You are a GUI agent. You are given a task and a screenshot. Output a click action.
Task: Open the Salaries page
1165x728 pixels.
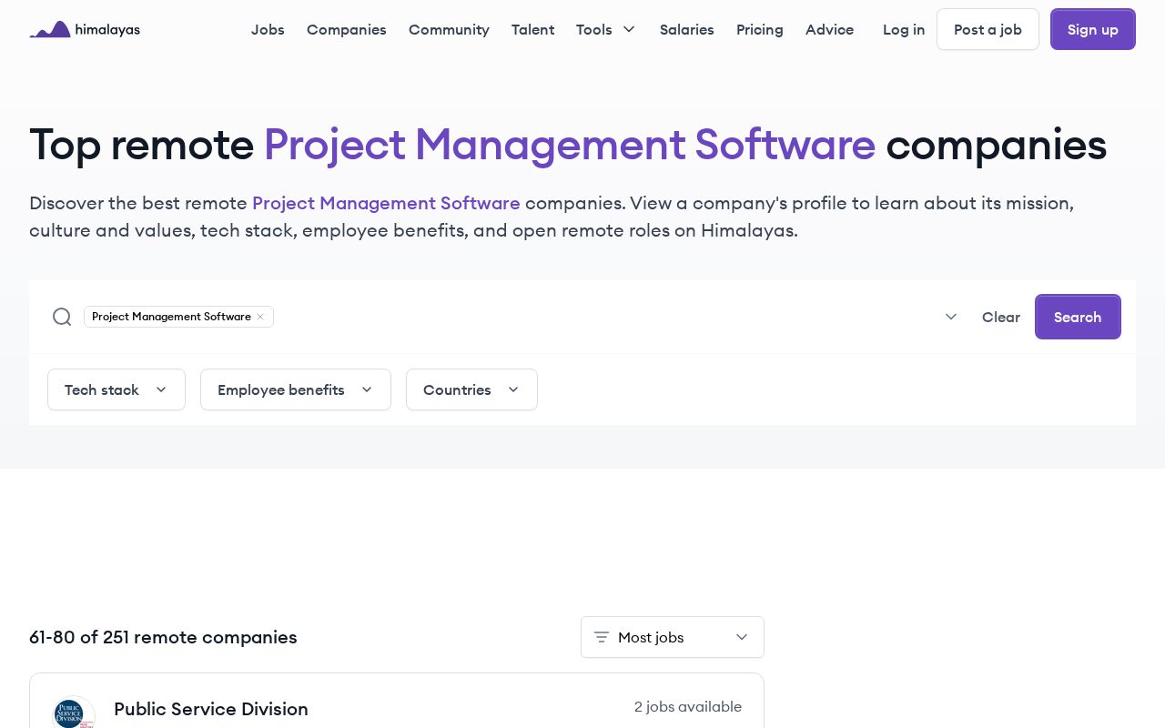pos(686,29)
